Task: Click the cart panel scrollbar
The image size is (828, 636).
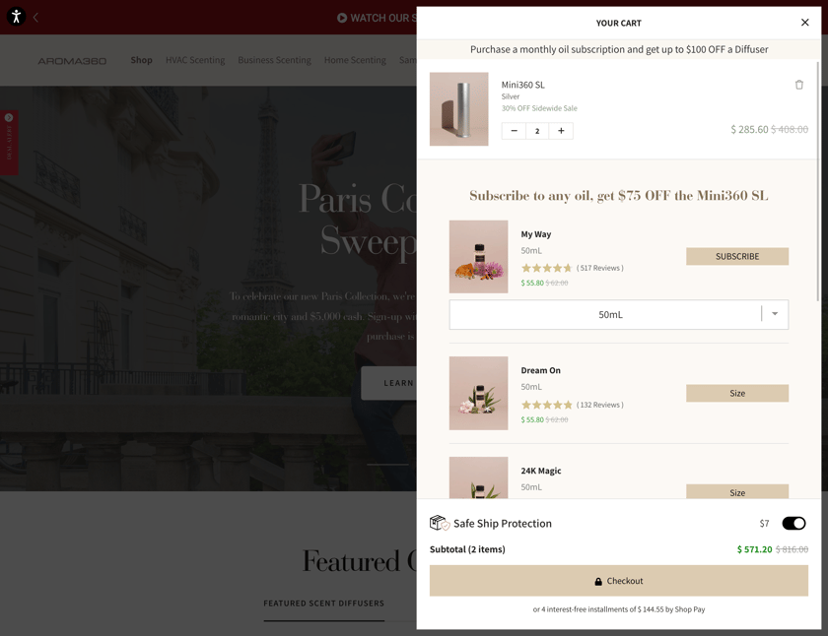Action: [x=818, y=181]
